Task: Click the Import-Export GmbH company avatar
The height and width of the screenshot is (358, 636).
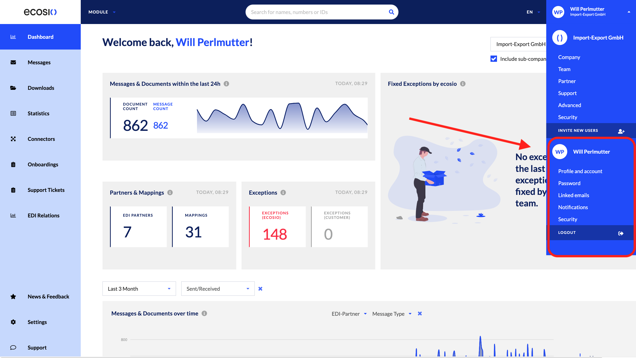Action: click(560, 38)
